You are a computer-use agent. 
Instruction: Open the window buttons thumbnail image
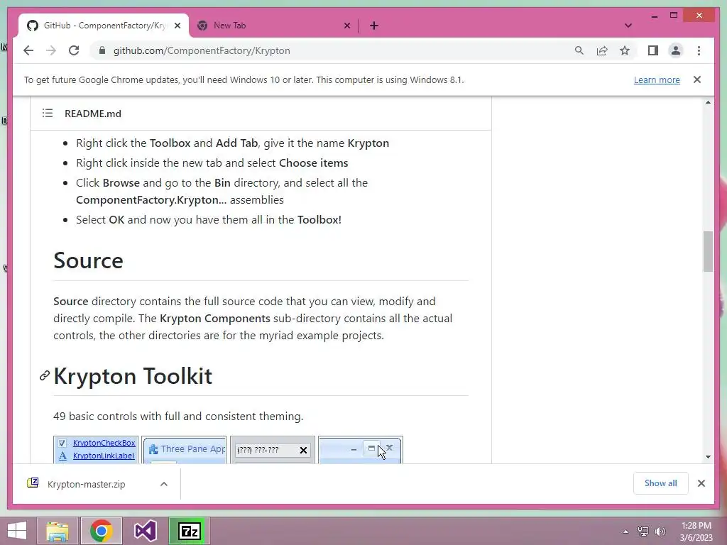pyautogui.click(x=360, y=449)
